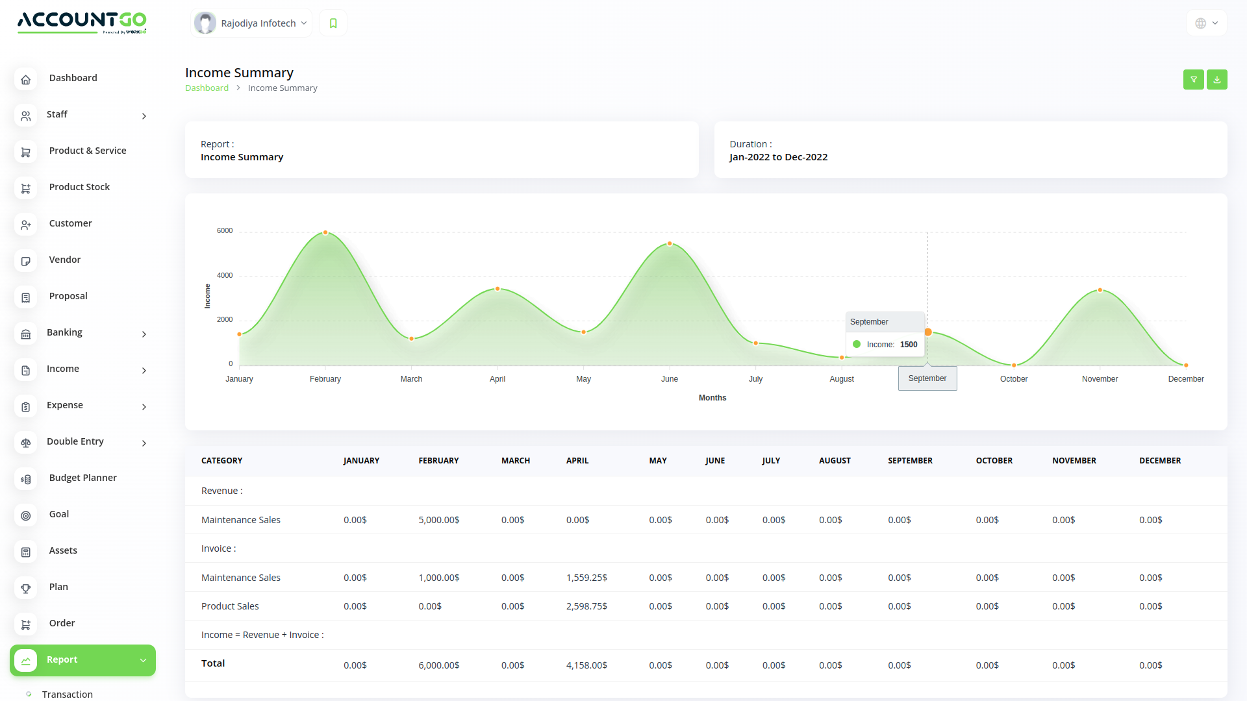This screenshot has width=1247, height=701.
Task: Click the Dashboard breadcrumb link
Action: (207, 88)
